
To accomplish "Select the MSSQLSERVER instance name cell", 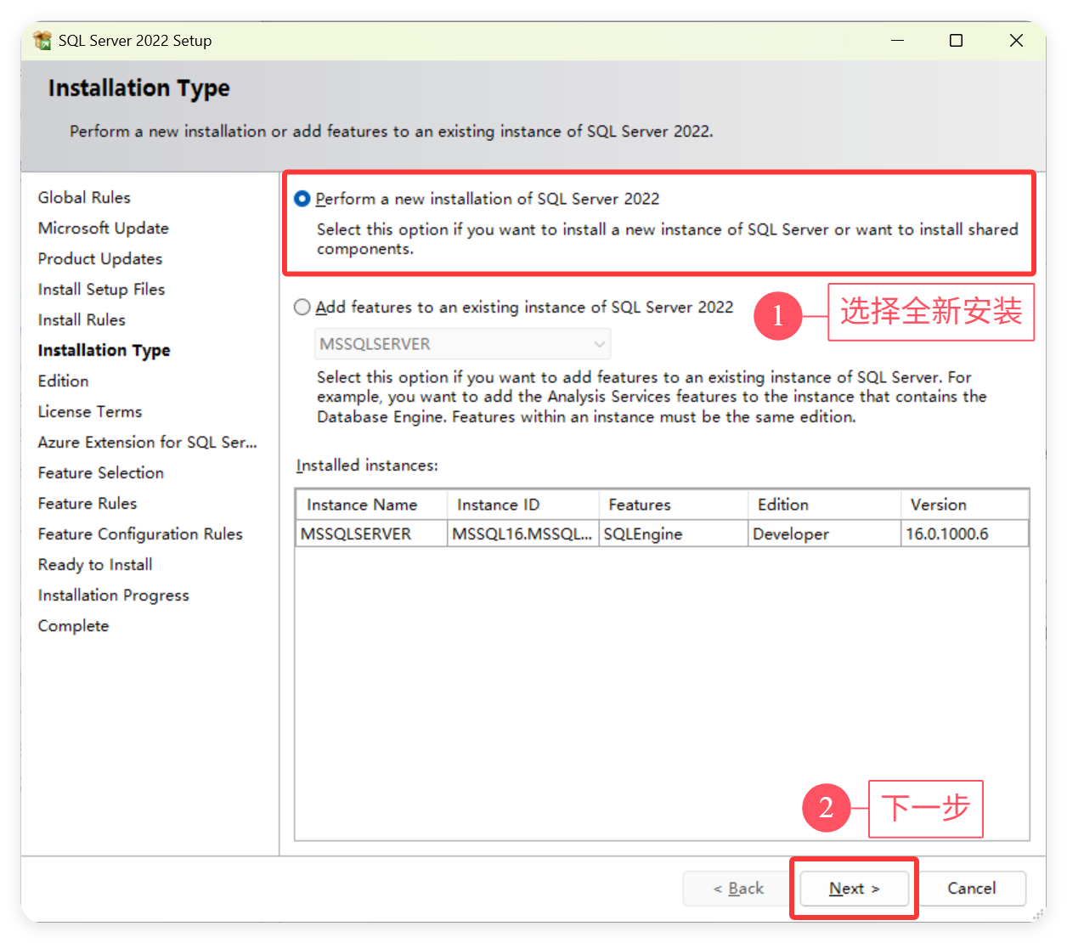I will tap(371, 534).
